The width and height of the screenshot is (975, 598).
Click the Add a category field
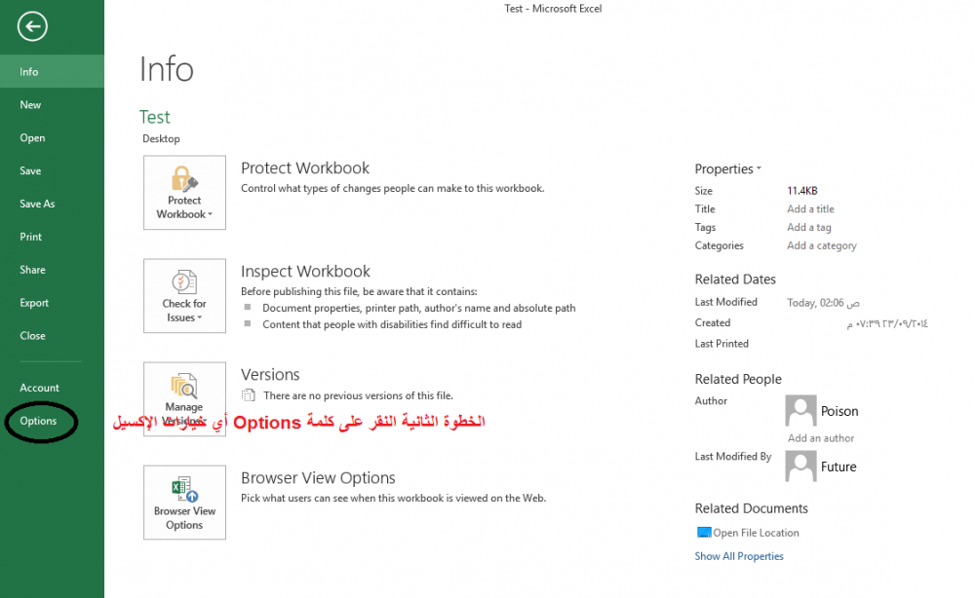tap(821, 245)
